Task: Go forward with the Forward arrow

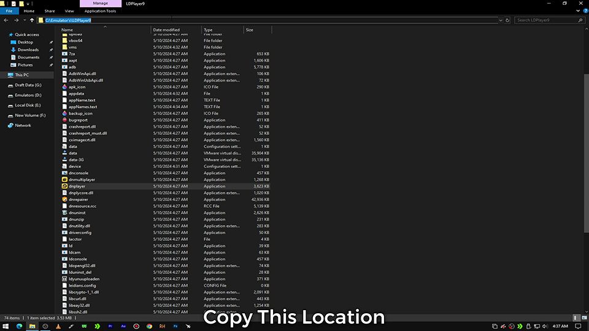Action: point(16,20)
